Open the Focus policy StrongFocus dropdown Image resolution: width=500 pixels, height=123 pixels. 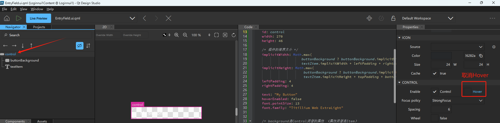pos(457,101)
